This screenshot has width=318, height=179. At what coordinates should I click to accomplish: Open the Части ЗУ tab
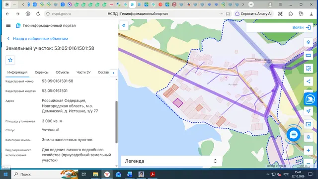pyautogui.click(x=83, y=72)
